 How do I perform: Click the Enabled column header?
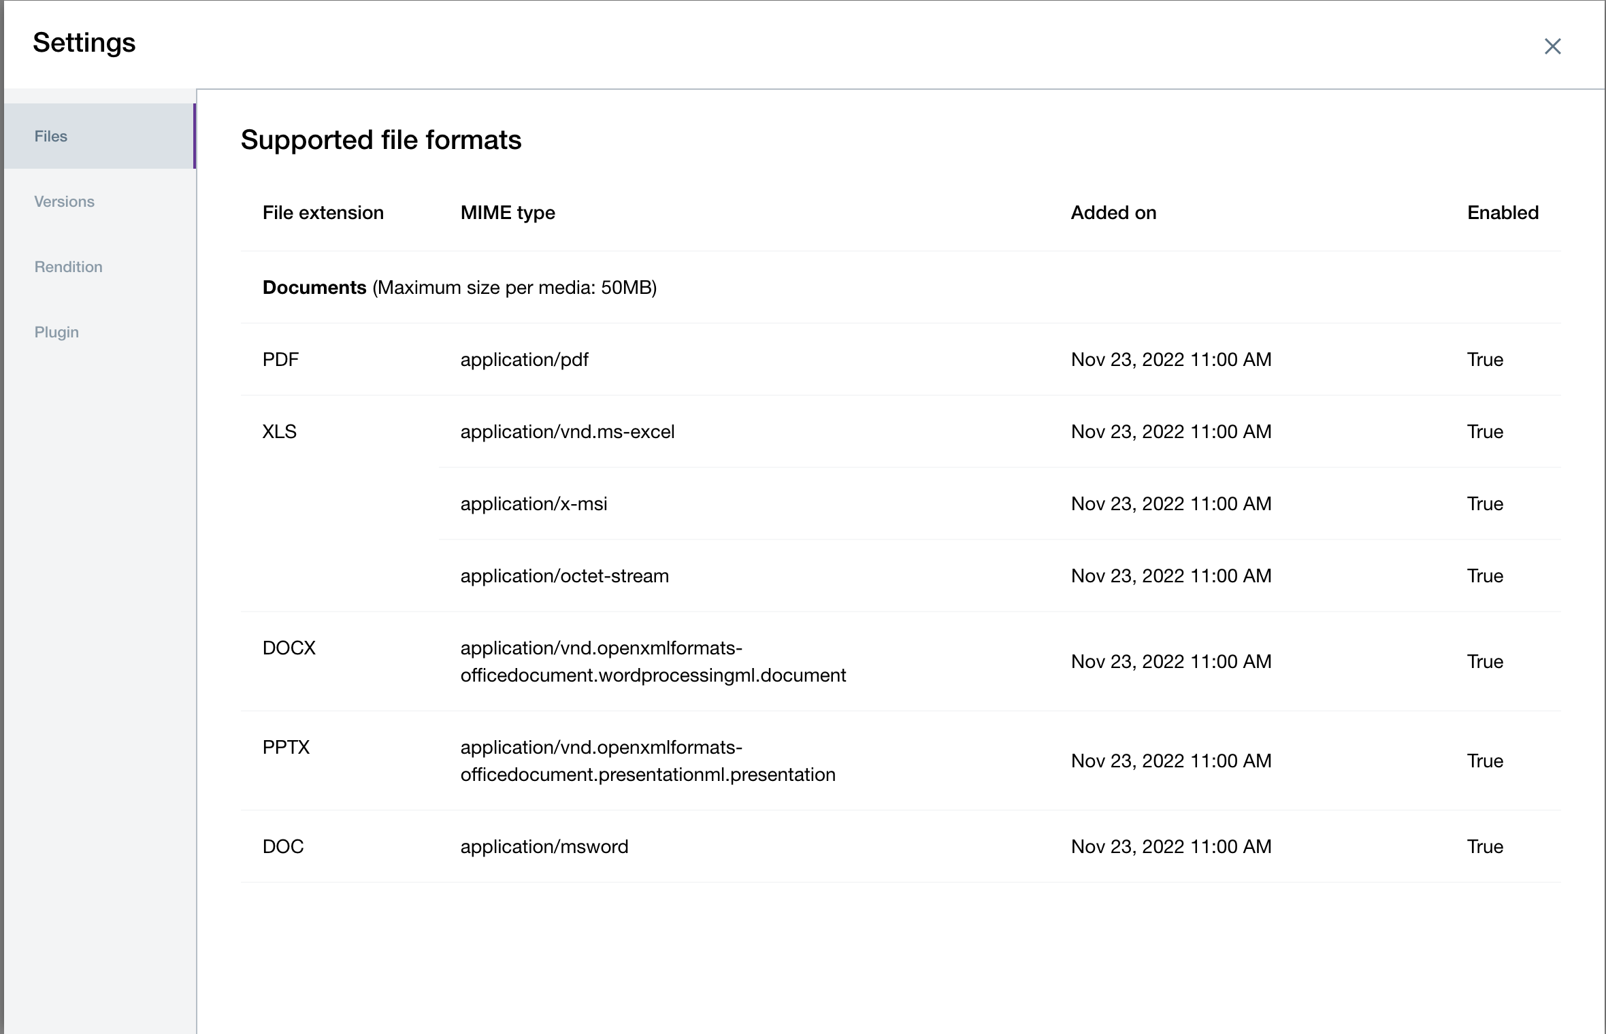point(1503,213)
